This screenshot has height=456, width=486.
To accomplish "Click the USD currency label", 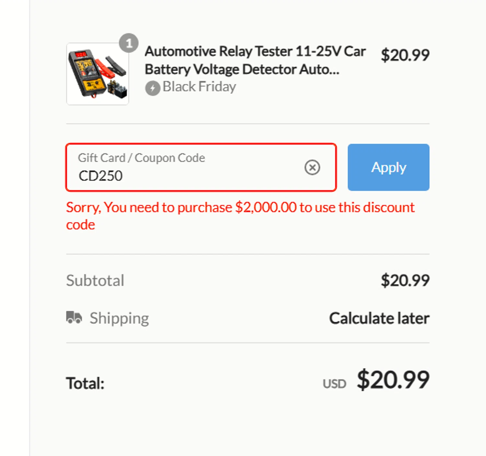I will [x=334, y=384].
